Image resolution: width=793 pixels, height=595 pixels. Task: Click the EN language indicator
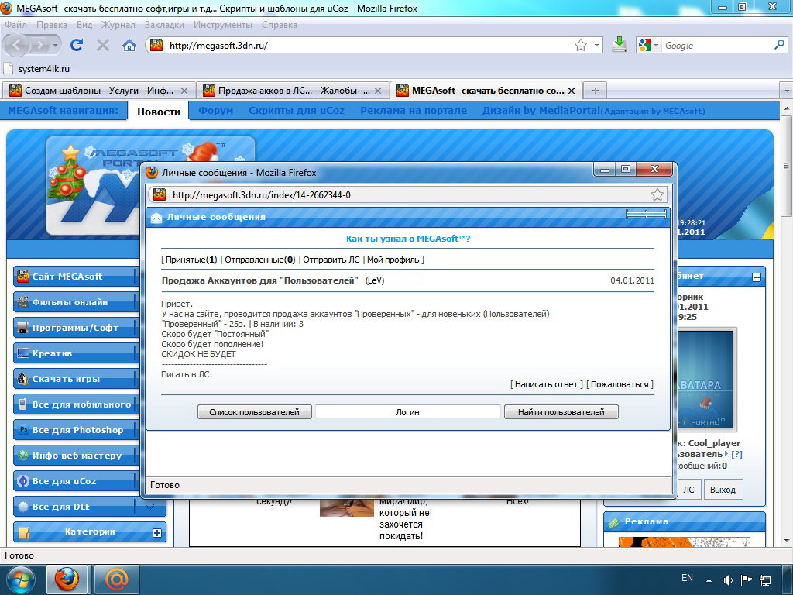click(x=687, y=578)
